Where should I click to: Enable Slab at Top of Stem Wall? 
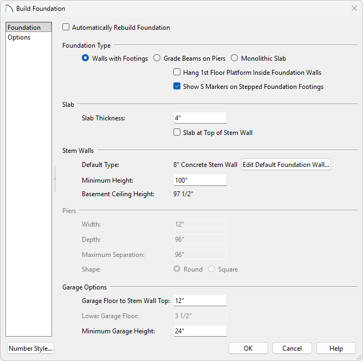pyautogui.click(x=177, y=132)
